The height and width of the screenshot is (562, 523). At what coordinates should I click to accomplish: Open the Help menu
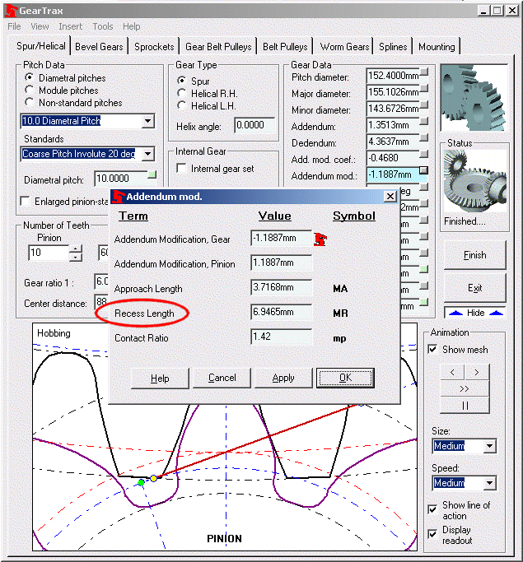tap(131, 26)
